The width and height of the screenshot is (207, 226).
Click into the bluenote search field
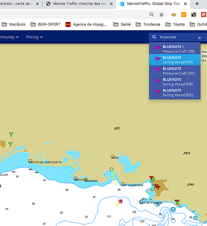pyautogui.click(x=178, y=37)
